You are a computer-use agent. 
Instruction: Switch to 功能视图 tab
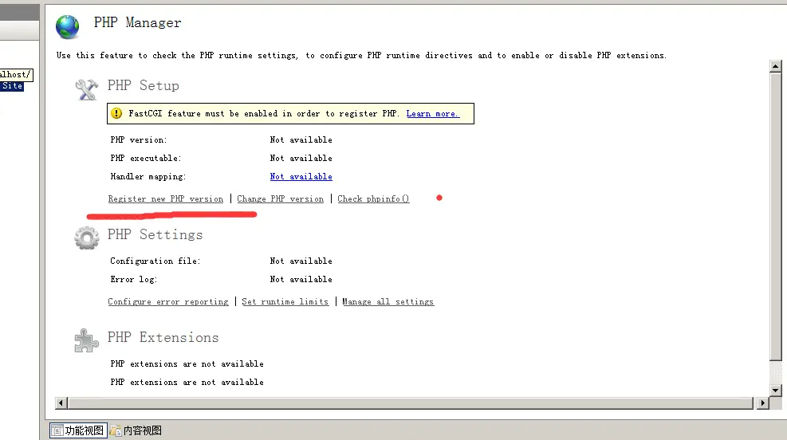tap(78, 430)
